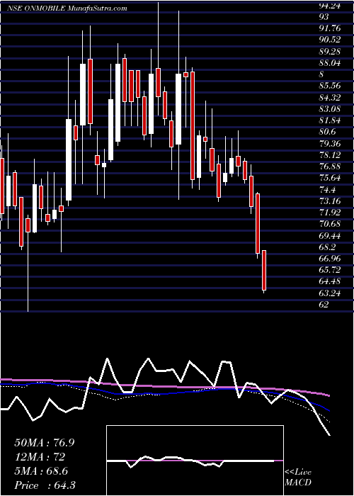Click the <<Live MACD label
Image resolution: width=354 pixels, height=496 pixels.
pos(298,478)
